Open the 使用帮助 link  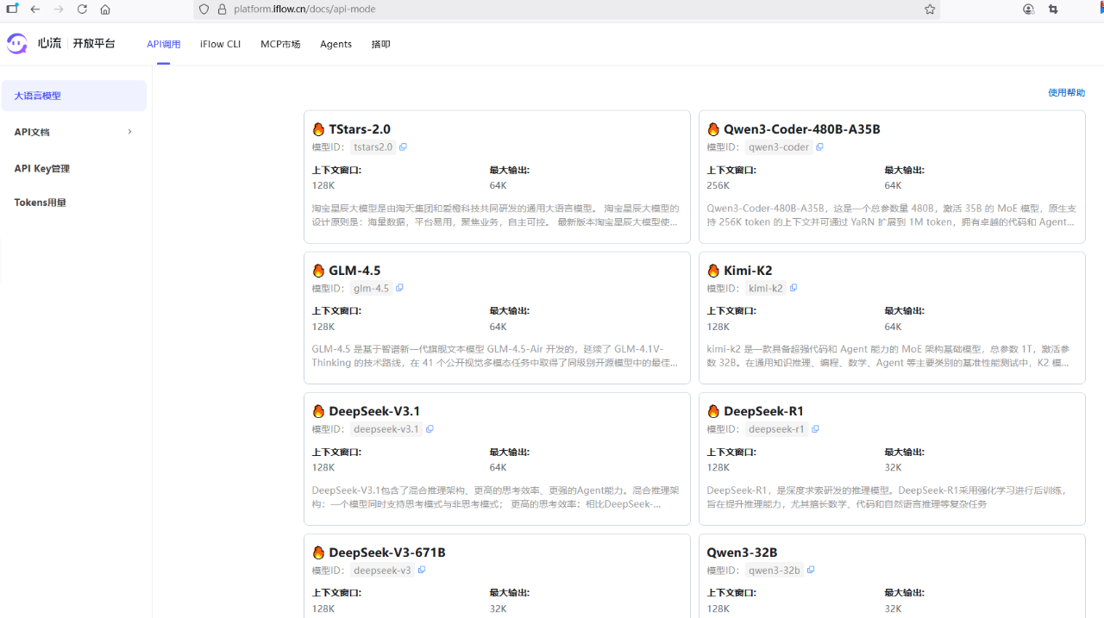click(1066, 92)
